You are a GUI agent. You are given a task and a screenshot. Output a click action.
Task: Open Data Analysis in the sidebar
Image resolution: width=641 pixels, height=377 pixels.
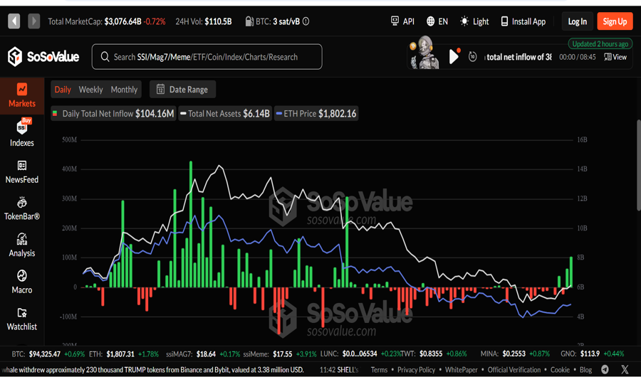tap(22, 245)
